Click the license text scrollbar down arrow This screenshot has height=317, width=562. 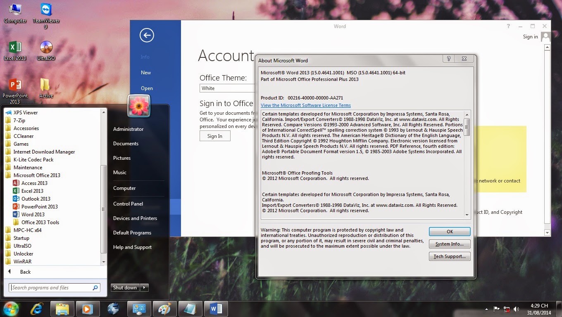coord(467,215)
